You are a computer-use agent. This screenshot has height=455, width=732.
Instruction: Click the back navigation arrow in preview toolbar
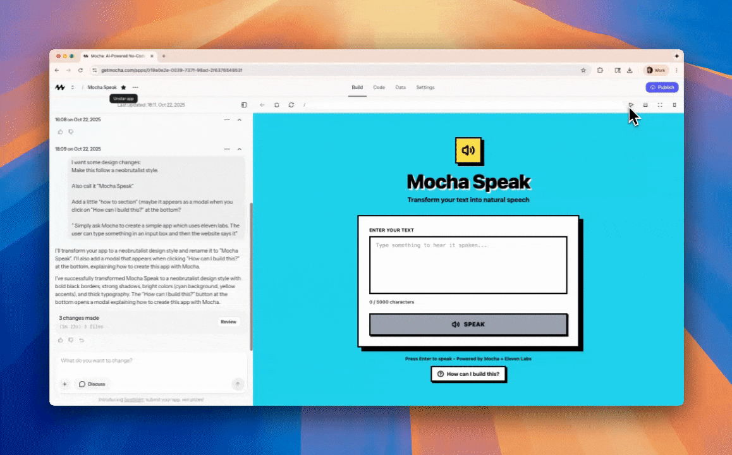(262, 104)
